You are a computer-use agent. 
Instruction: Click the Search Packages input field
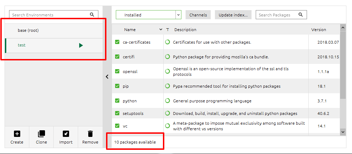[x=281, y=15]
